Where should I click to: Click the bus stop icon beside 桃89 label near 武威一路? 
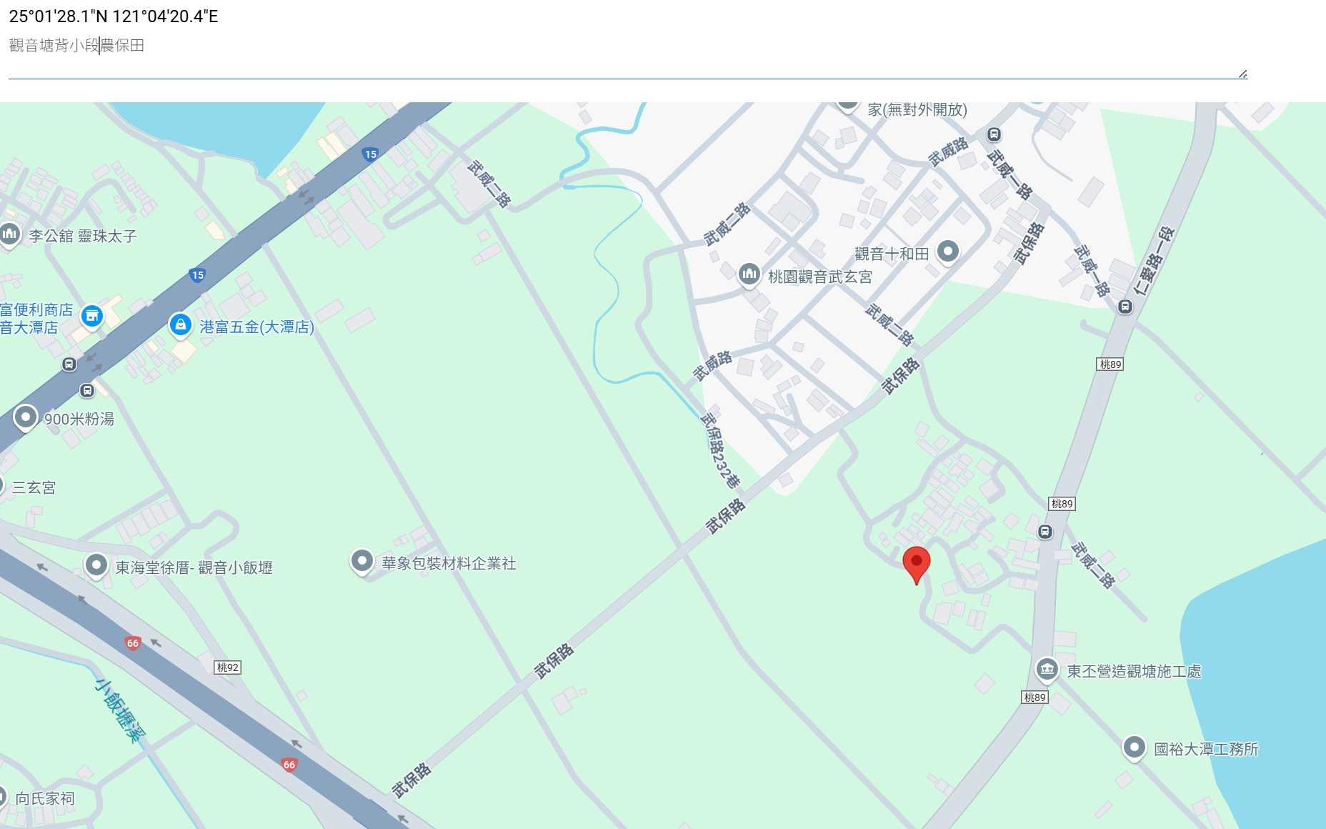click(1045, 531)
